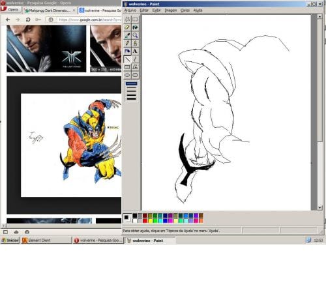Click Opera's forward arrow button
Image resolution: width=326 pixels, height=296 pixels.
click(18, 20)
